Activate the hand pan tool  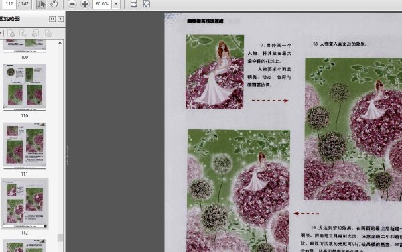click(x=54, y=4)
